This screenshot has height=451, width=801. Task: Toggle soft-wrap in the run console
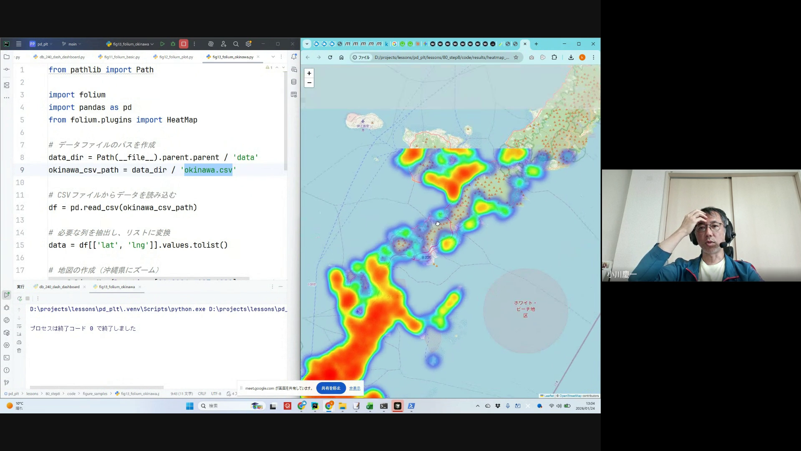point(19,326)
